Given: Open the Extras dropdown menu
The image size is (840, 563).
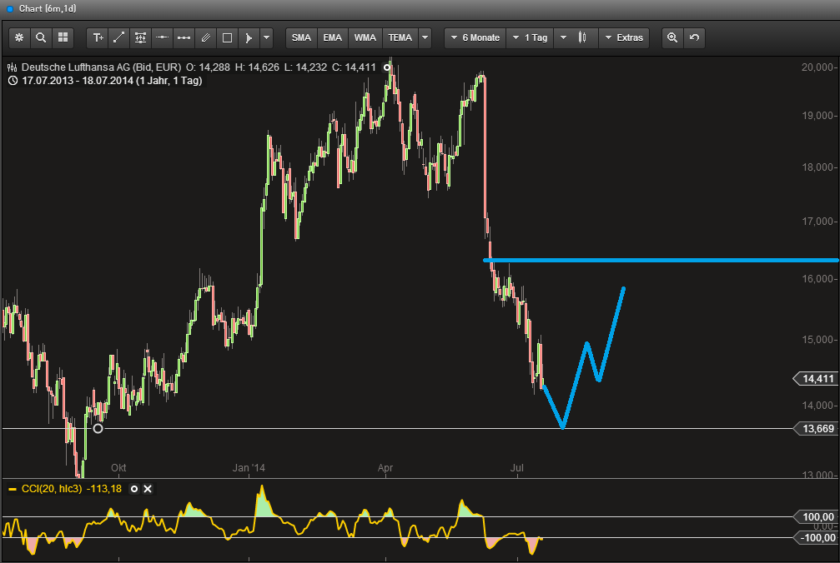Looking at the screenshot, I should coord(624,38).
